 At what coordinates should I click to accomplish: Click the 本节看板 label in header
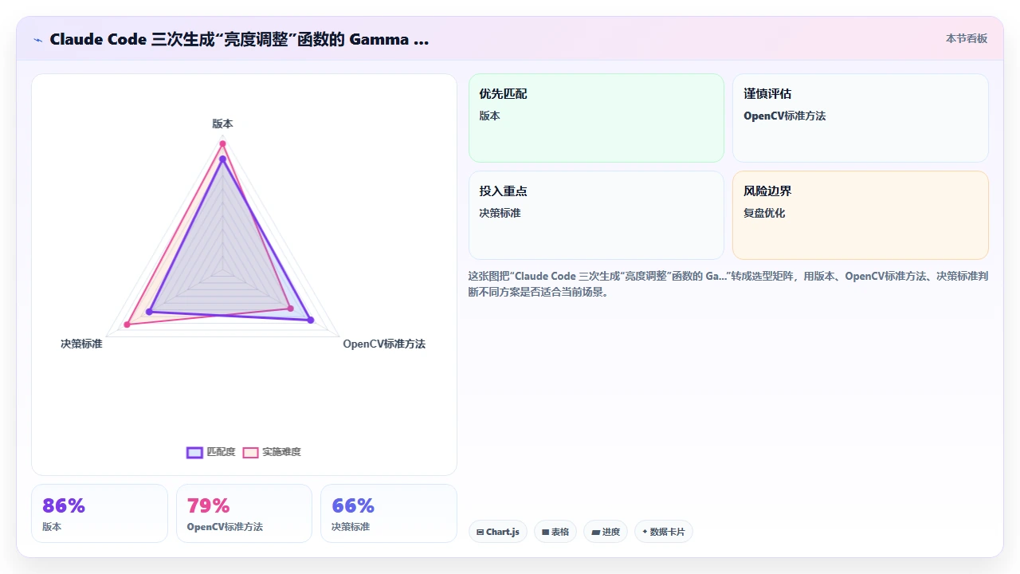click(967, 38)
